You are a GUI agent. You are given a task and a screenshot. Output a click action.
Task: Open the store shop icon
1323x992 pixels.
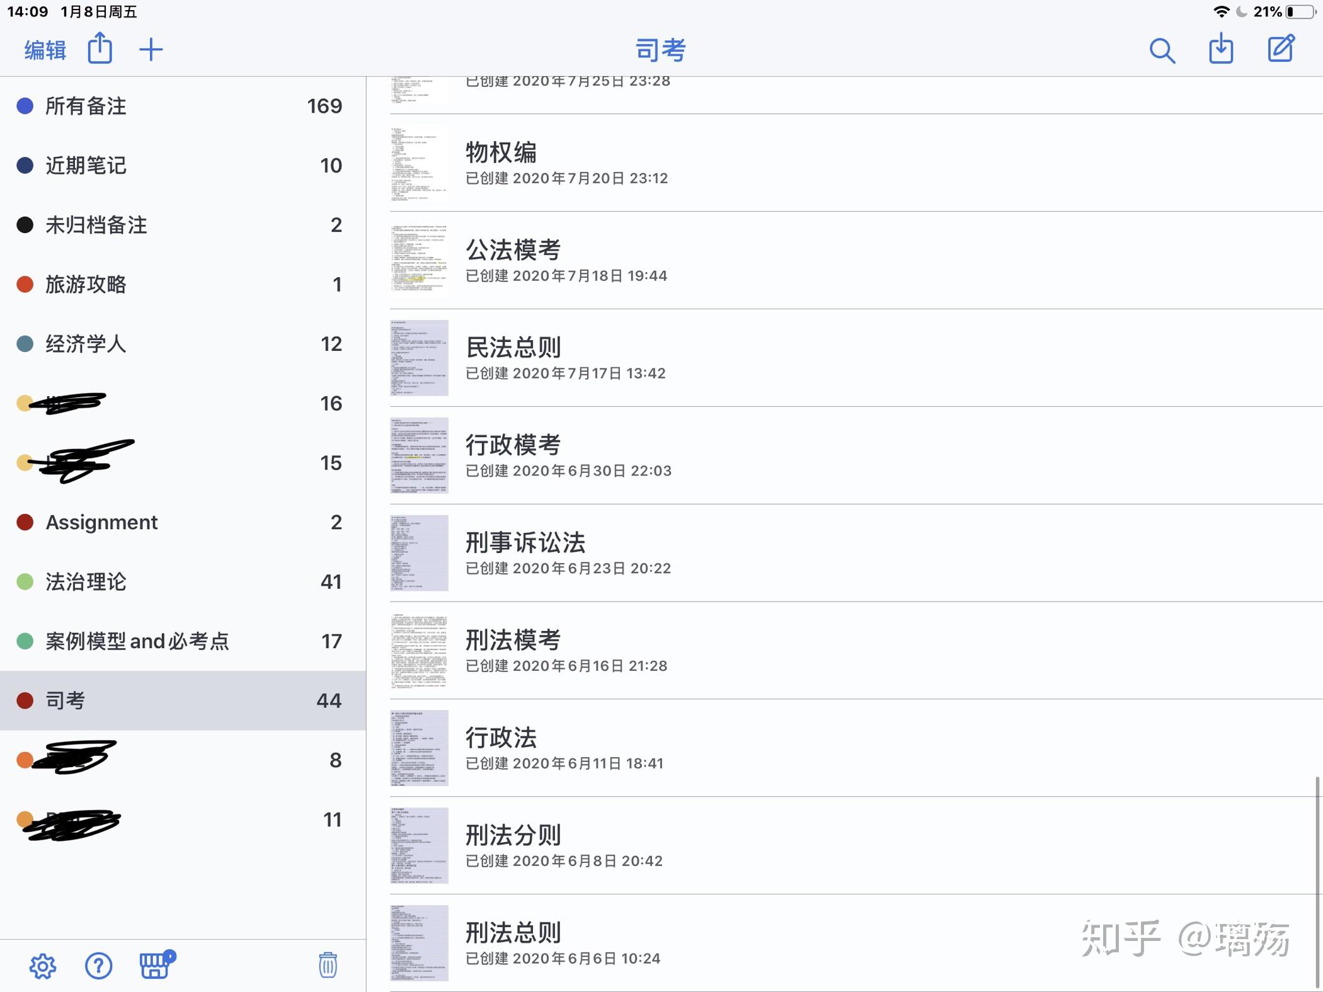pyautogui.click(x=157, y=964)
